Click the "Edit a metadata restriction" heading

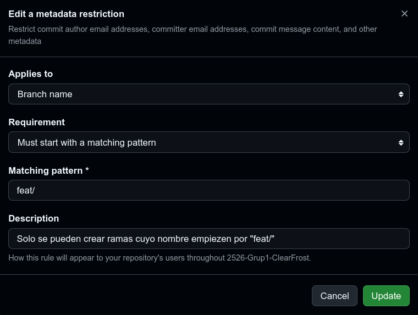(66, 14)
